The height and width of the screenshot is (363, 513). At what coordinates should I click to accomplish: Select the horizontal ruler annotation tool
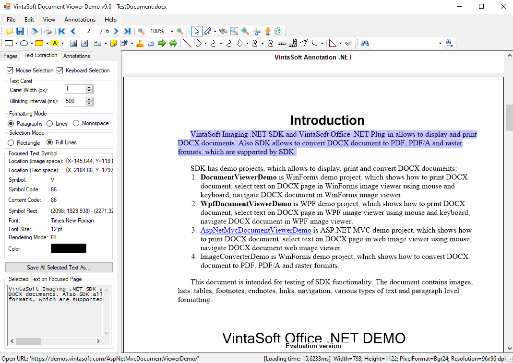click(281, 43)
